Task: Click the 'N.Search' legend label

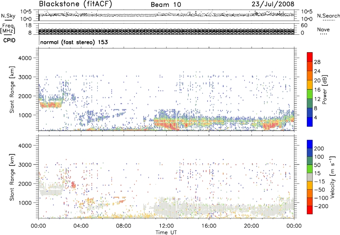Action: tap(329, 16)
